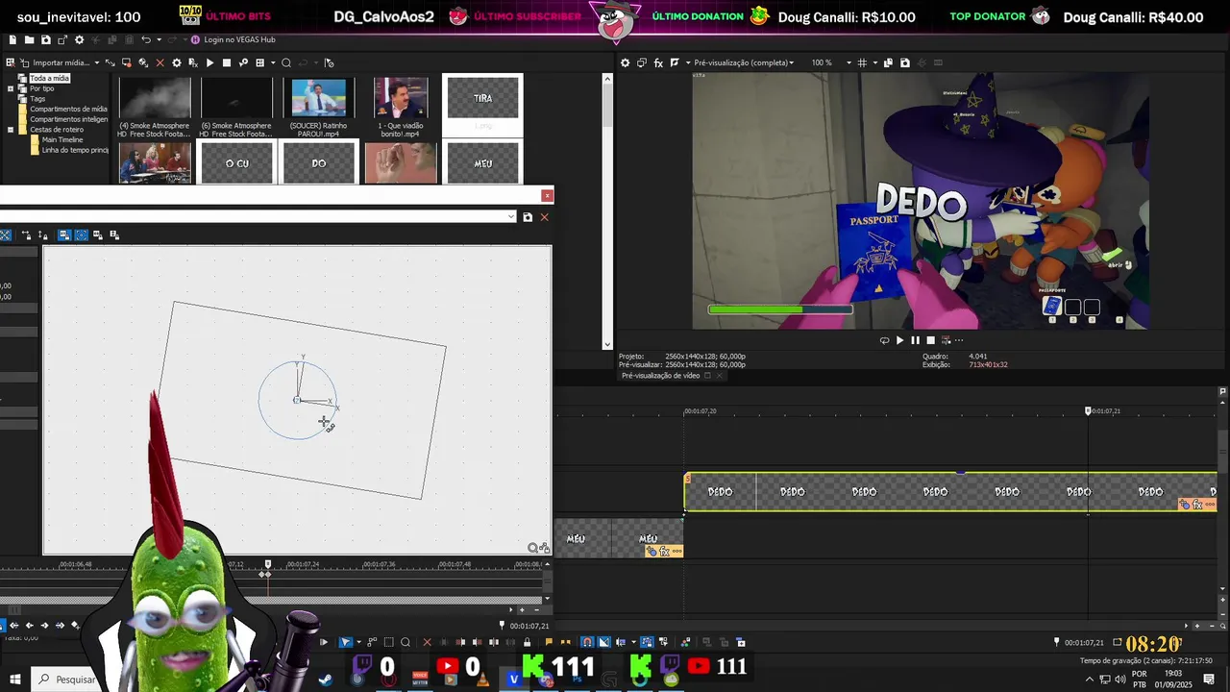Toggle external monitor preview icon
Screen dimensions: 1230x692
click(x=642, y=62)
